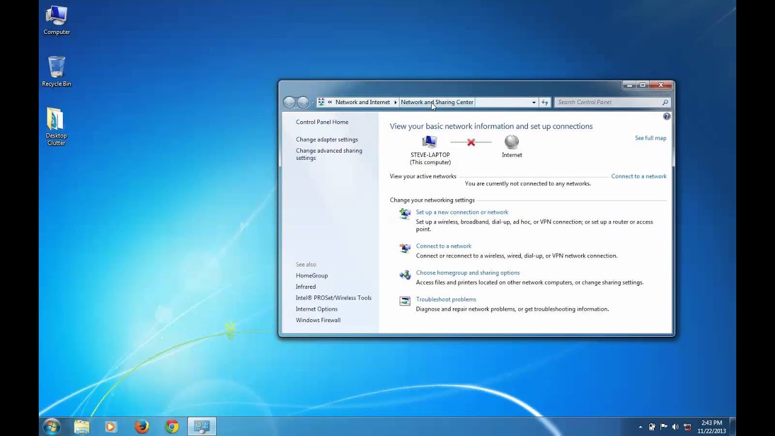Open help with the question mark icon
Image resolution: width=775 pixels, height=436 pixels.
[x=667, y=116]
